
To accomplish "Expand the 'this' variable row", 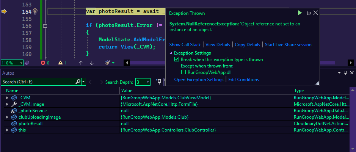I will 7,130.
